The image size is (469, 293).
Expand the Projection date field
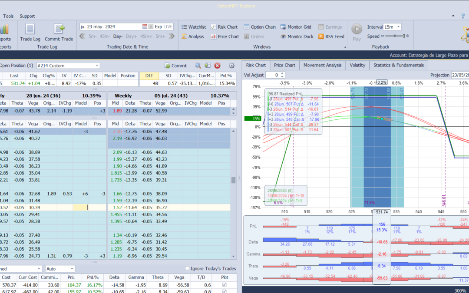(x=460, y=75)
